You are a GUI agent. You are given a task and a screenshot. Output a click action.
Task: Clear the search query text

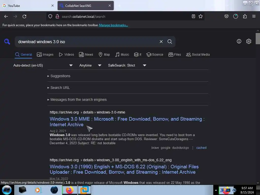pos(161,42)
